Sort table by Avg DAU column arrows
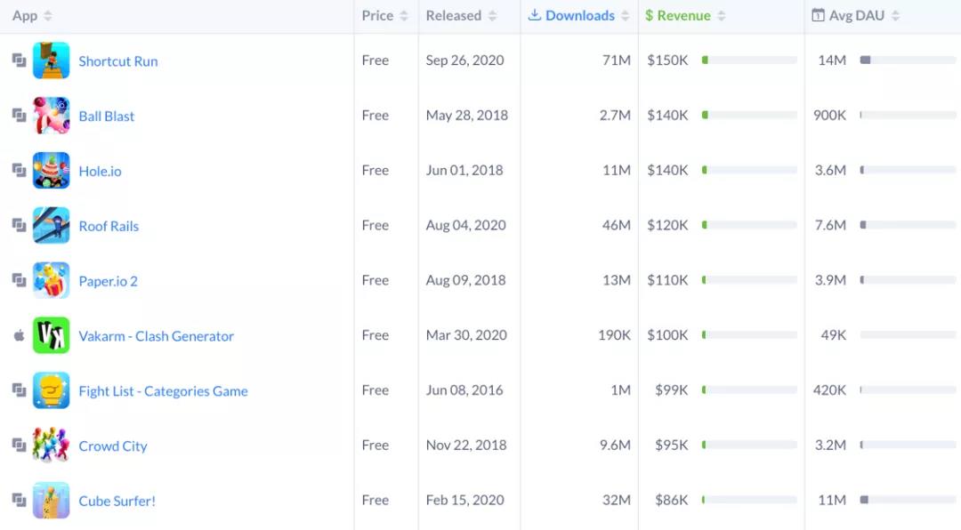 click(x=895, y=16)
